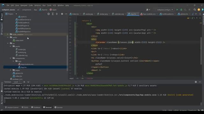
Task: Open the Refactor menu
Action: [x=38, y=5]
